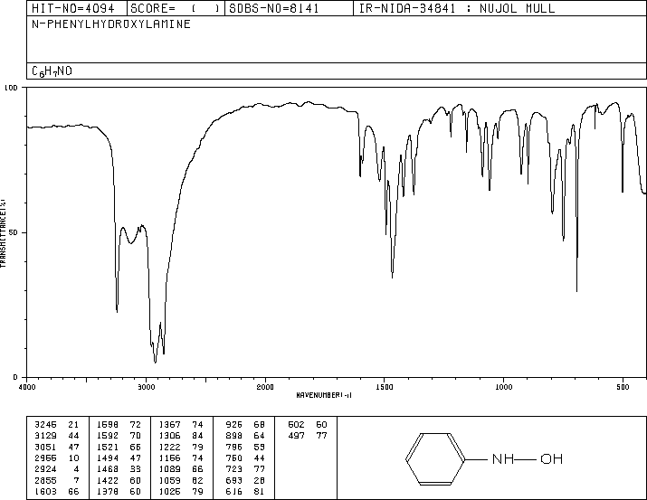Viewport: 647px width, 500px height.
Task: Click peak table value 1378
Action: click(x=108, y=491)
